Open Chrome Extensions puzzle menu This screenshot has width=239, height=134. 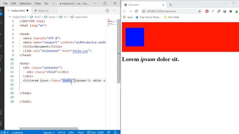pos(231,11)
